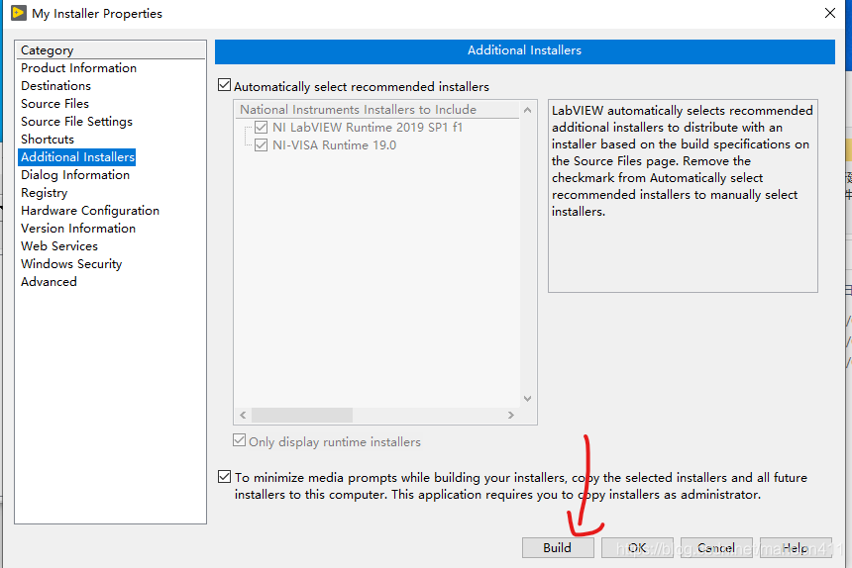Screen dimensions: 852x568
Task: Click the National Instruments Installers to Include header
Action: click(x=377, y=110)
